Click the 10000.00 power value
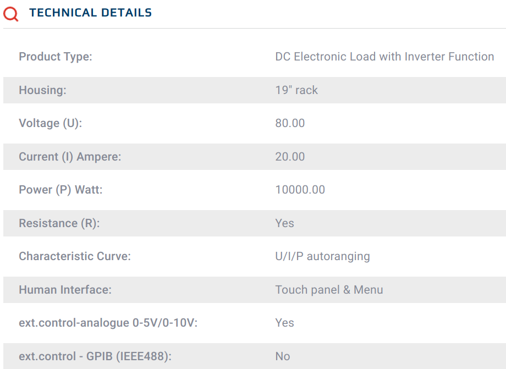Screen dimensions: 506x369 300,190
